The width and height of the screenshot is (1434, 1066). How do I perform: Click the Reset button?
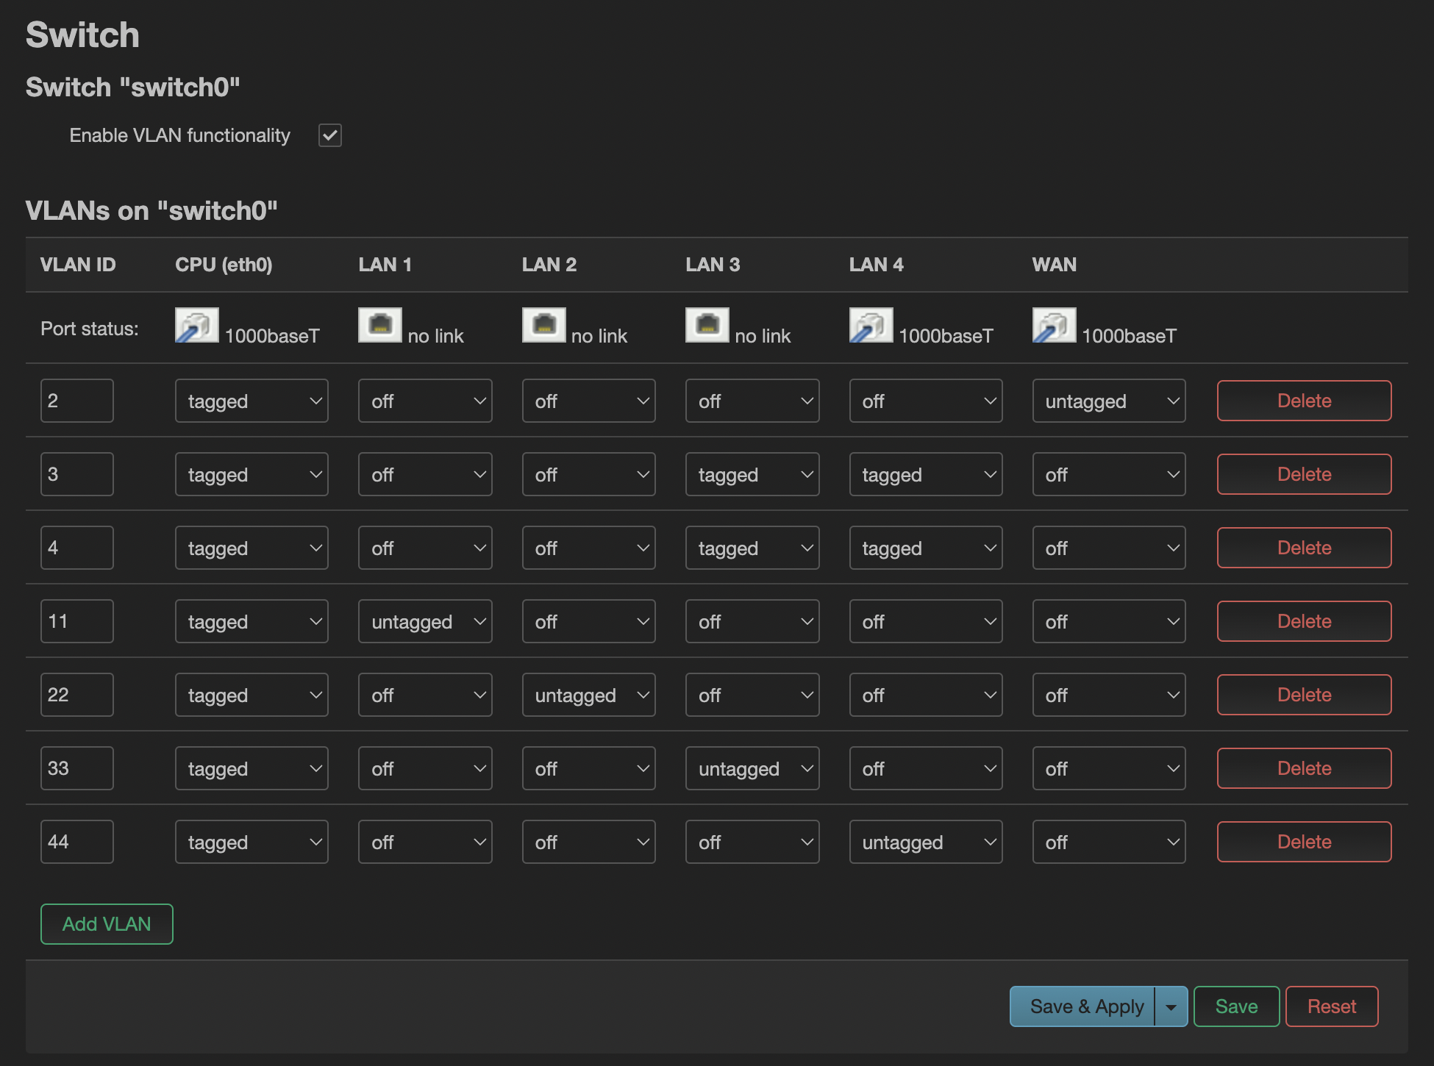1331,1006
